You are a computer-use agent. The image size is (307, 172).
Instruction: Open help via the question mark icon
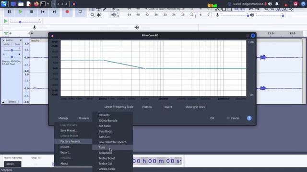pyautogui.click(x=249, y=118)
